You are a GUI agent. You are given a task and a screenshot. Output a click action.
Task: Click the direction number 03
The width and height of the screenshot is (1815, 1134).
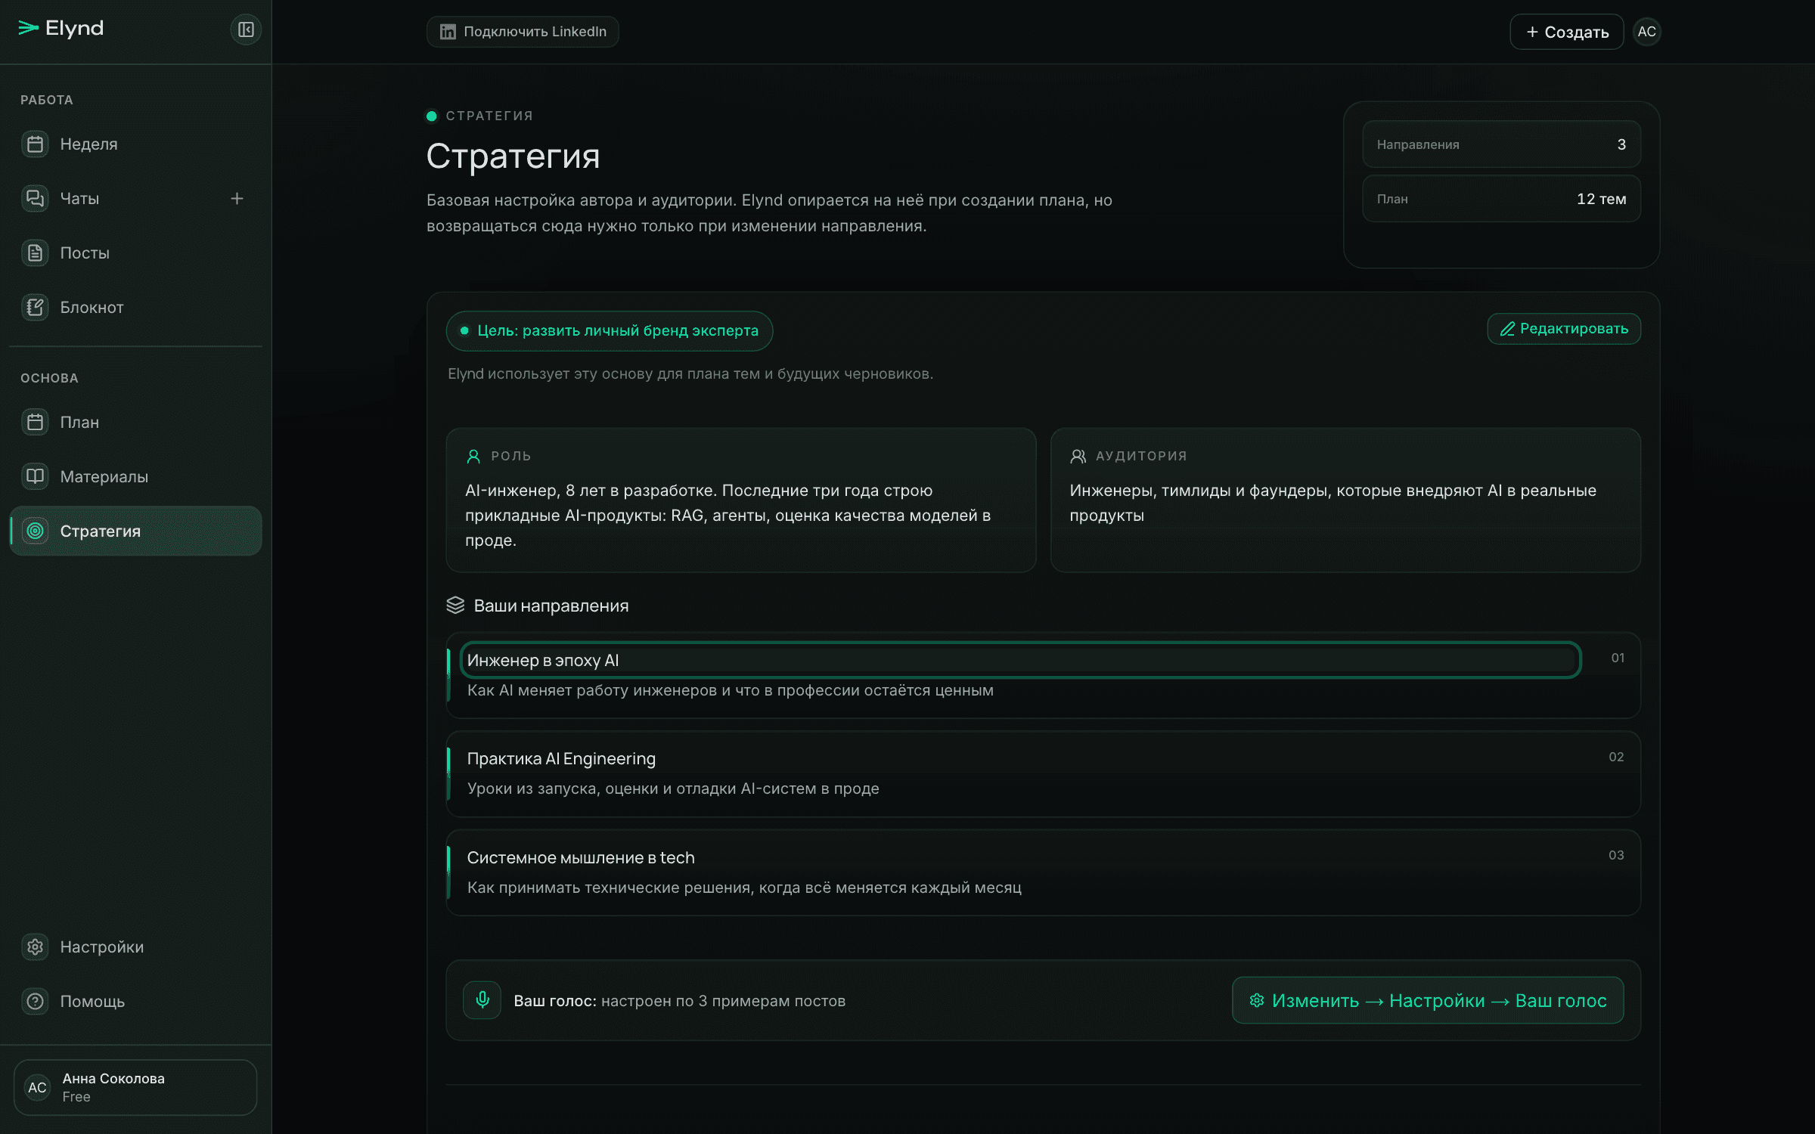tap(1616, 855)
